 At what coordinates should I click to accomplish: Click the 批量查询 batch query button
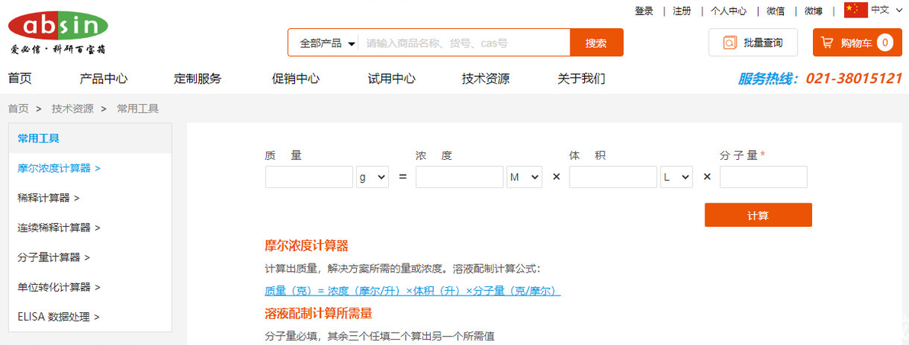click(753, 42)
